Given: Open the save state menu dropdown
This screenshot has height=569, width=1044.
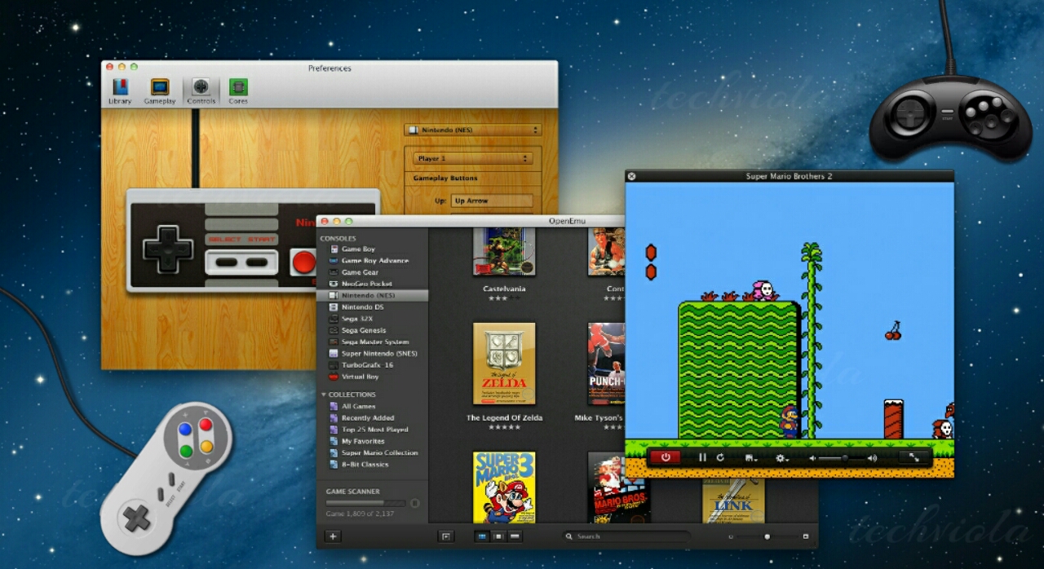Looking at the screenshot, I should click(751, 458).
